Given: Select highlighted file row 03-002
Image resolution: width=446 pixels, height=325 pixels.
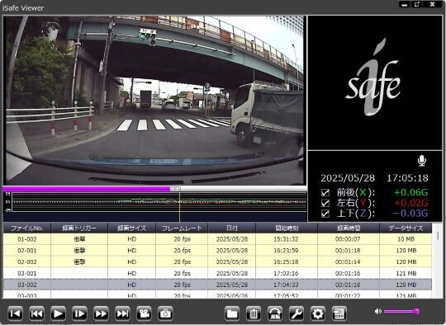Looking at the screenshot, I should tap(217, 285).
